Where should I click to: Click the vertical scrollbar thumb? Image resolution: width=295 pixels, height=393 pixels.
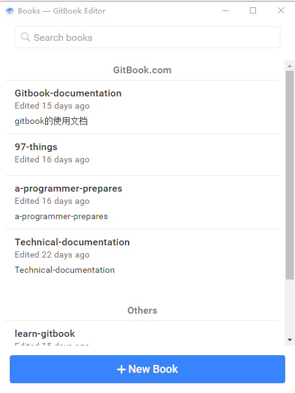pos(290,175)
